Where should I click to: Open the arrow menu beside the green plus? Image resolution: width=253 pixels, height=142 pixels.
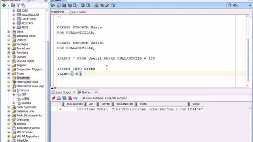(8, 6)
